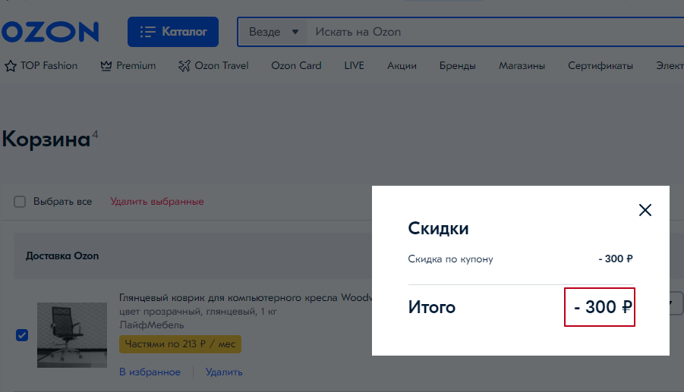Open the Ozon Card menu item
Viewport: 684px width, 392px height.
click(x=296, y=66)
